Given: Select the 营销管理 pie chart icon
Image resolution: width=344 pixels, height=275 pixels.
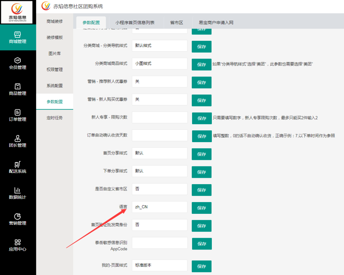Looking at the screenshot, I should (18, 216).
